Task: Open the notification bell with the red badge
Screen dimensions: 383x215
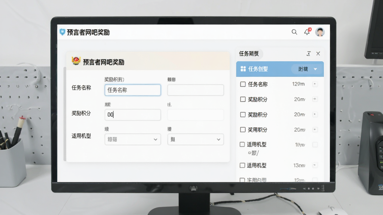Action: coord(307,32)
